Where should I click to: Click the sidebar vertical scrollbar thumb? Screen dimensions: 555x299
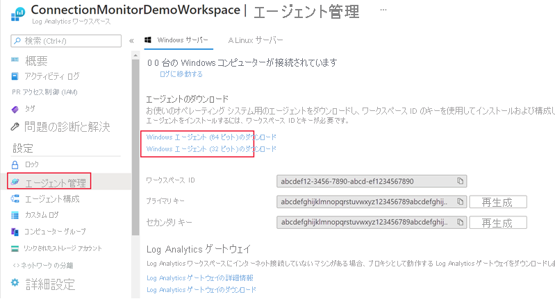pos(135,147)
